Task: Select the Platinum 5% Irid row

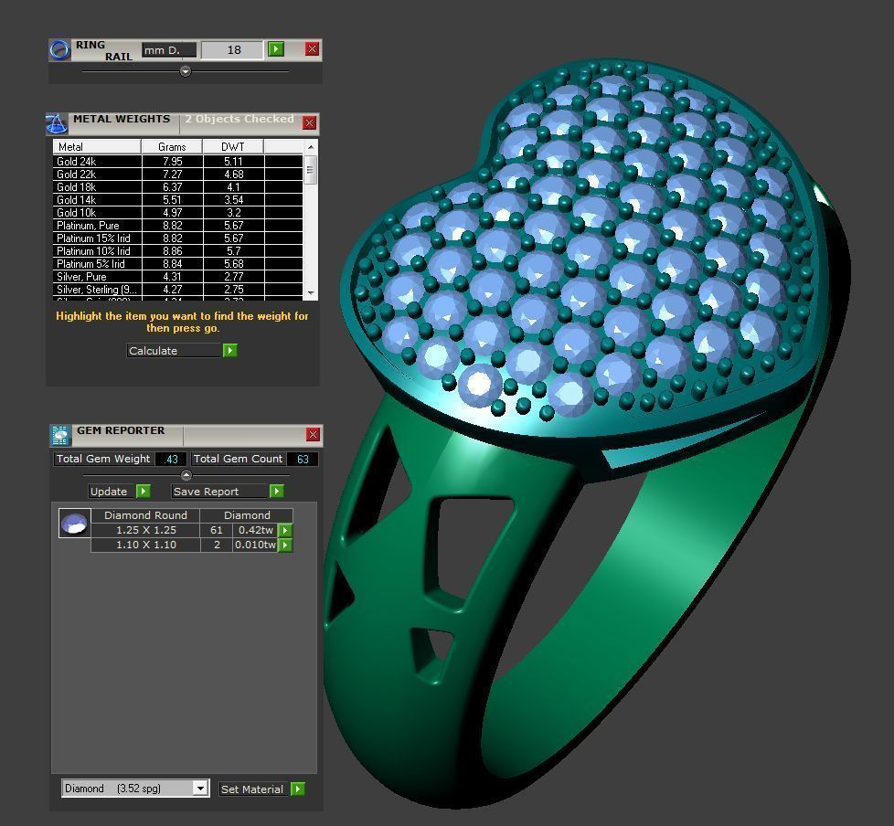Action: pyautogui.click(x=178, y=264)
